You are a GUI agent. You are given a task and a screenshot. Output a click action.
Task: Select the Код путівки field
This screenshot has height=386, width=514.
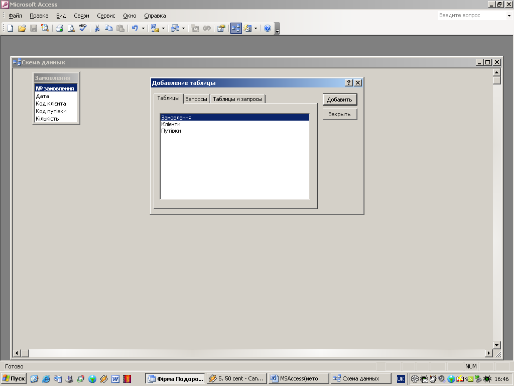tap(56, 111)
